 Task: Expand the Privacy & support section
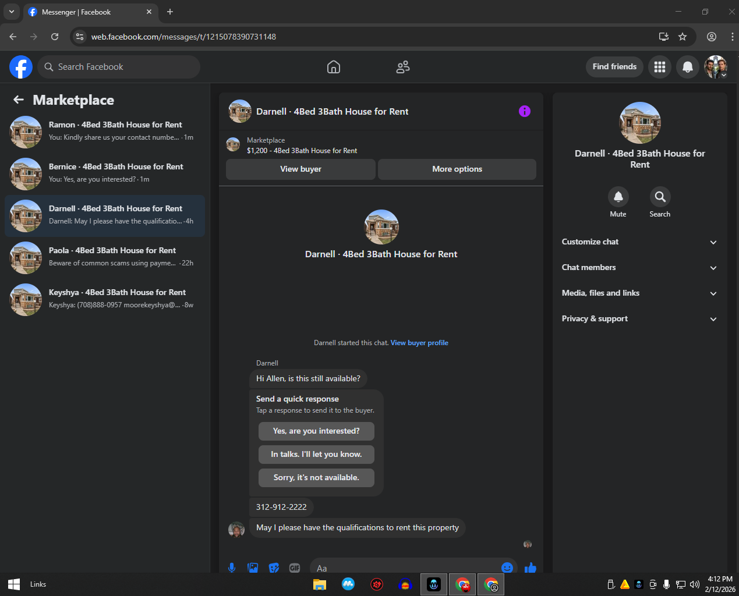pos(639,319)
